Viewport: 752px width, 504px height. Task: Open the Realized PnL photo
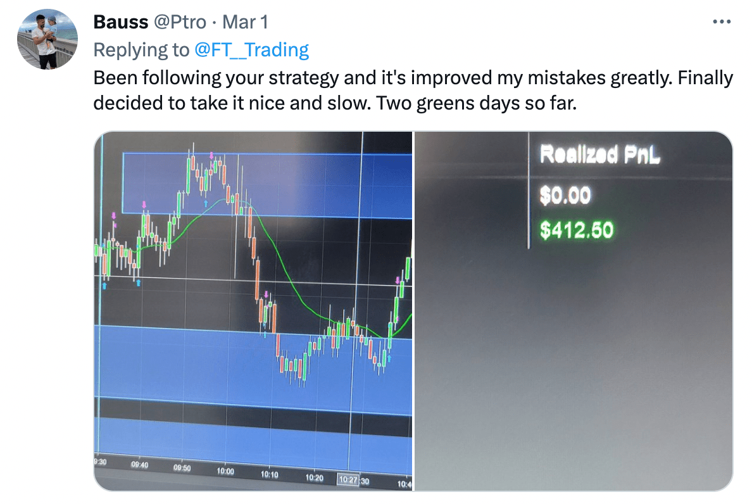coord(573,355)
